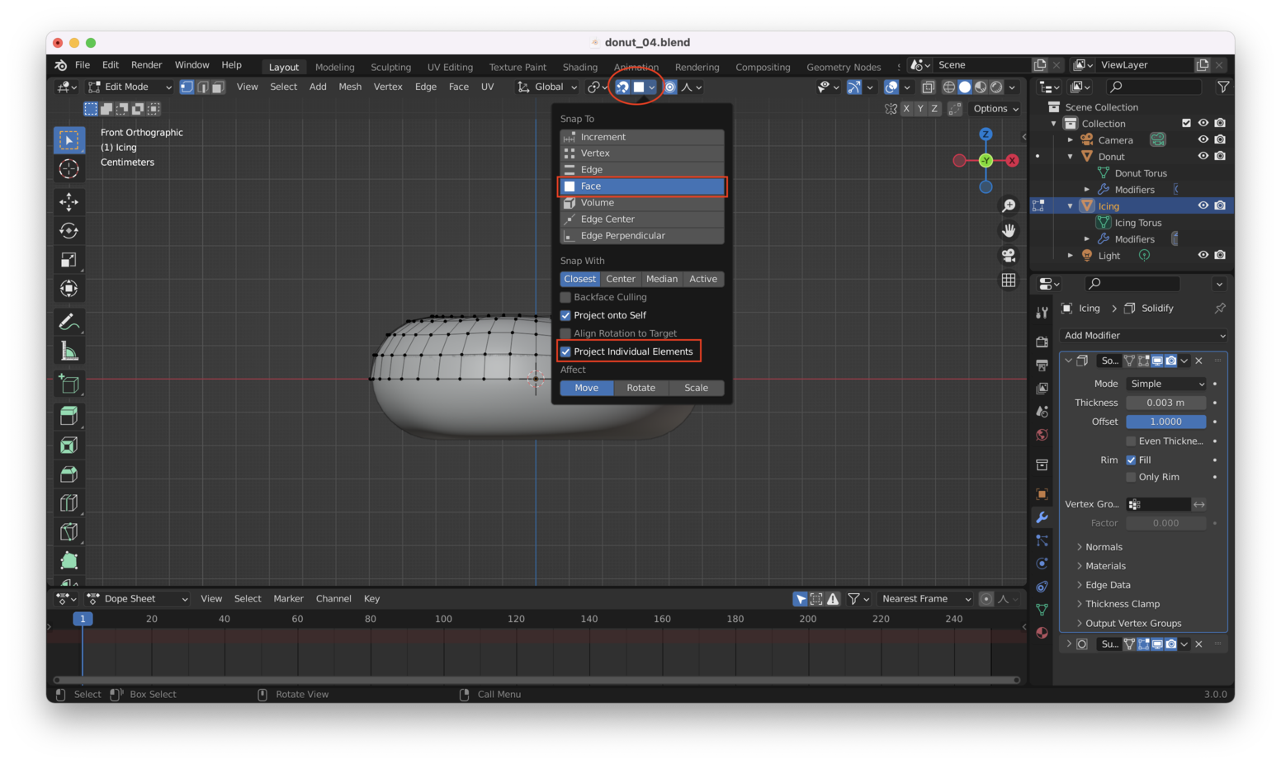Switch to the Sculpting workspace tab
Image resolution: width=1281 pixels, height=764 pixels.
point(390,67)
